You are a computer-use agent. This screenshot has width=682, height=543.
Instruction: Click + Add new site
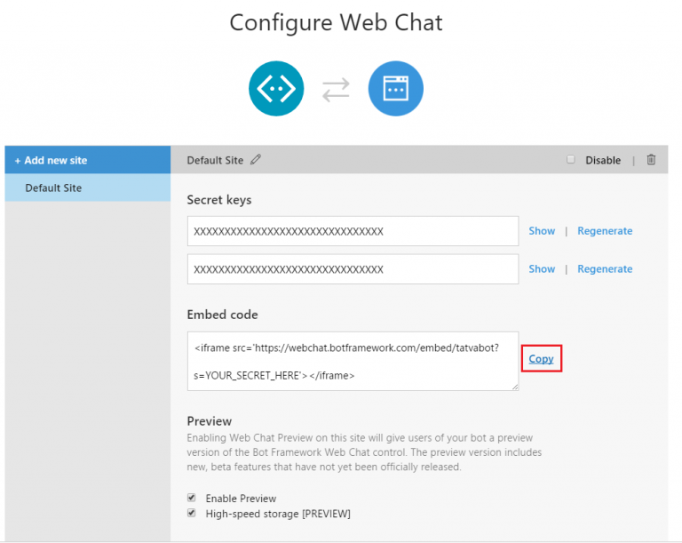click(x=52, y=160)
